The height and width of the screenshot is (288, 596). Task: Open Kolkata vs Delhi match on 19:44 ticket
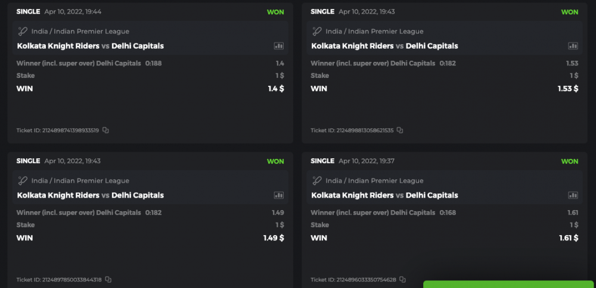click(90, 46)
